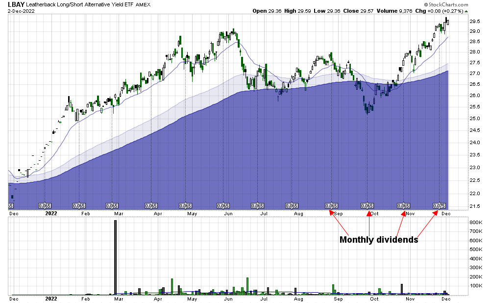Click the 0.065 dividend marker nearest Jun
Image resolution: width=490 pixels, height=303 pixels.
223,206
